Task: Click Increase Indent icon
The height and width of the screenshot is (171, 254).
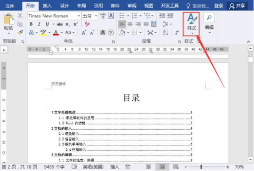Action: click(170, 16)
